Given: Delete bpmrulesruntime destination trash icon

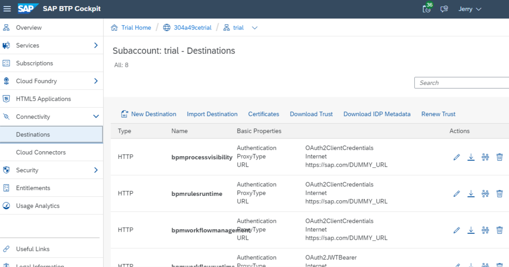Looking at the screenshot, I should tap(499, 194).
